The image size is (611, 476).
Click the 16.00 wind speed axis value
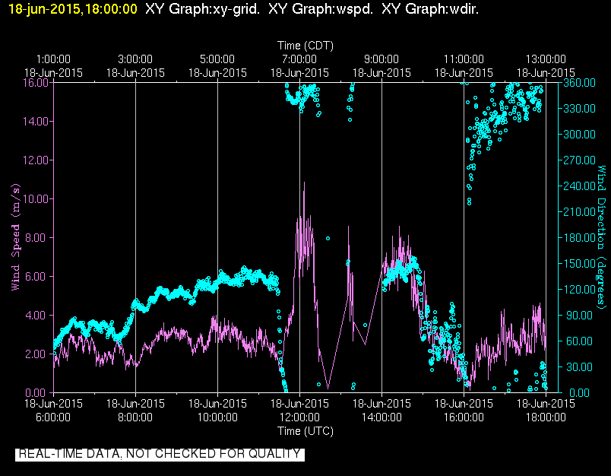point(36,83)
